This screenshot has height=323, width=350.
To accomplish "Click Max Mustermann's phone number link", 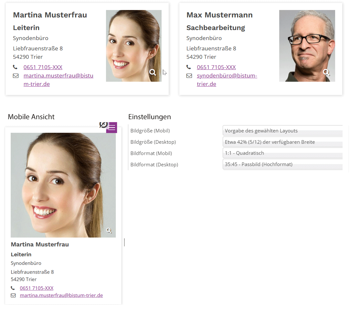I will pos(216,67).
